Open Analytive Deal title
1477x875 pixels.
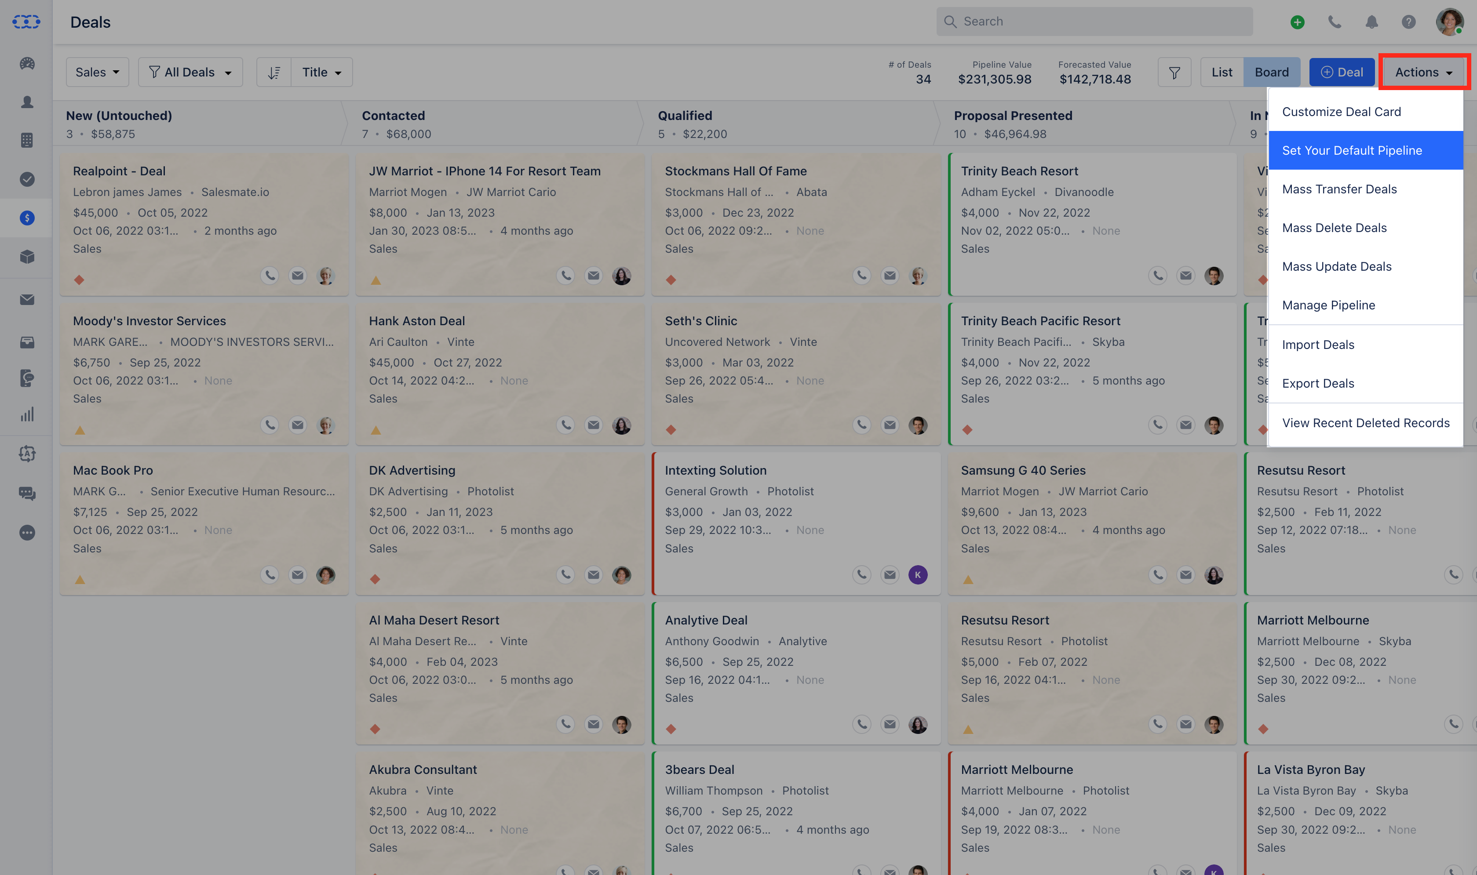point(706,620)
